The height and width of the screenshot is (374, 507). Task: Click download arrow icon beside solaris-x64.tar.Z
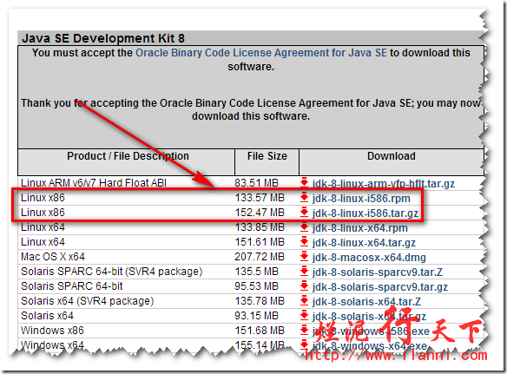click(304, 300)
